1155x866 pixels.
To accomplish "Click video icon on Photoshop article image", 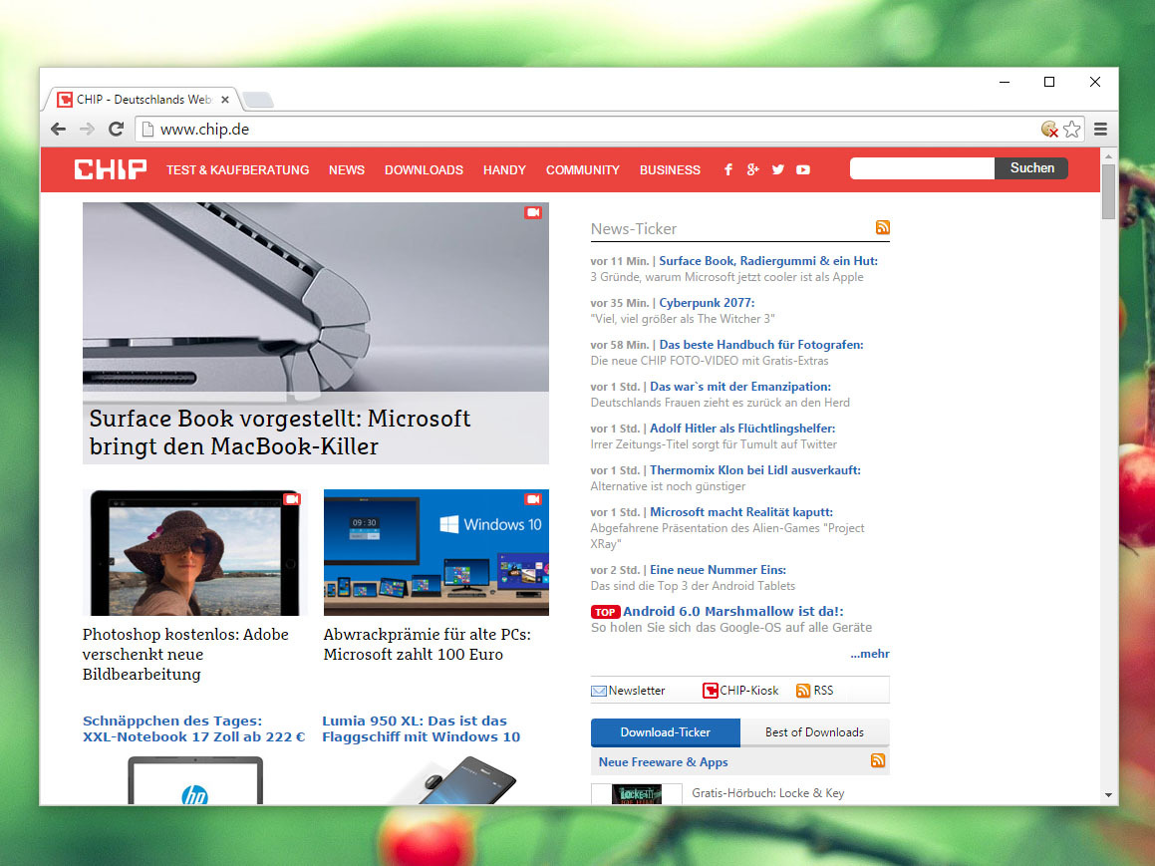I will click(x=292, y=499).
